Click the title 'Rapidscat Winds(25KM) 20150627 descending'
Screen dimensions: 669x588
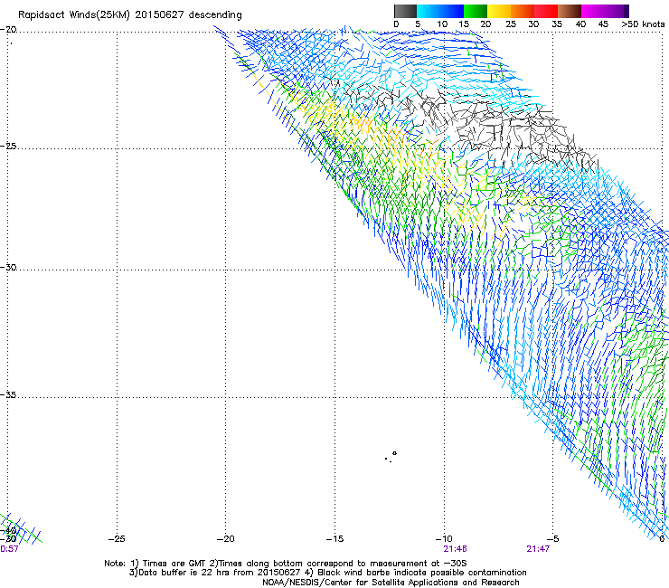pos(130,15)
